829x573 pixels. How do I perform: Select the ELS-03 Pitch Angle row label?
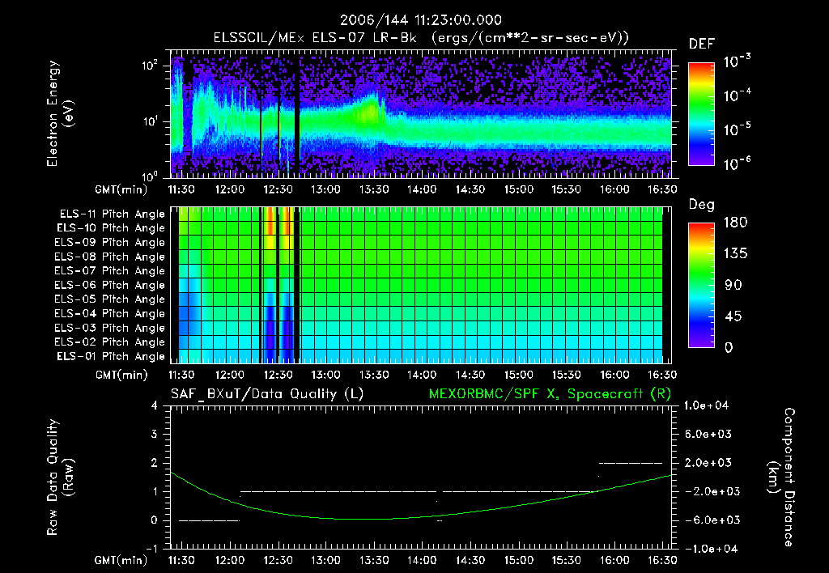point(110,329)
